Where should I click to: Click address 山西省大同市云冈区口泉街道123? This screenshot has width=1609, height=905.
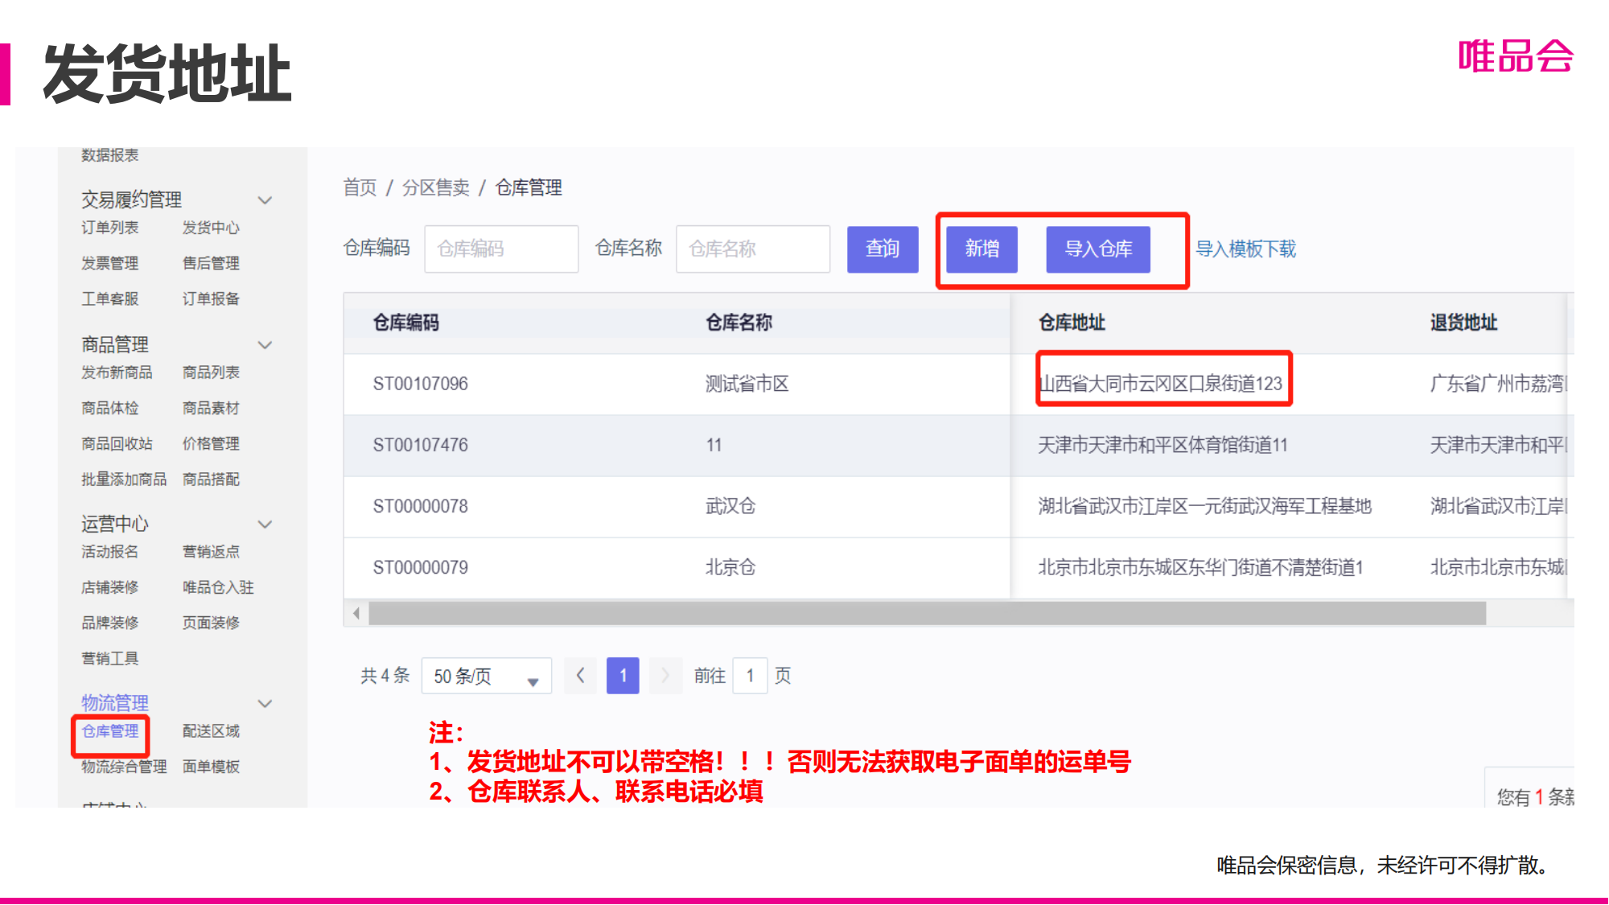pos(1161,384)
